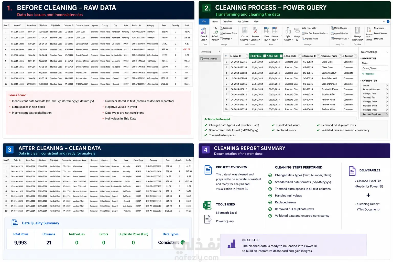Click the query Name field with Orders_Cleaned
This screenshot has height=262, width=393.
[x=375, y=68]
